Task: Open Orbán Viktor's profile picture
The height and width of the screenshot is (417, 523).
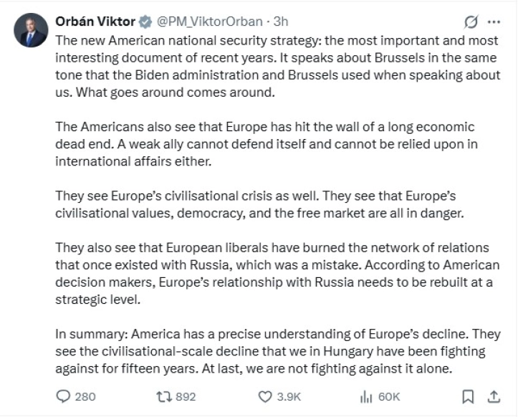Action: (x=29, y=31)
